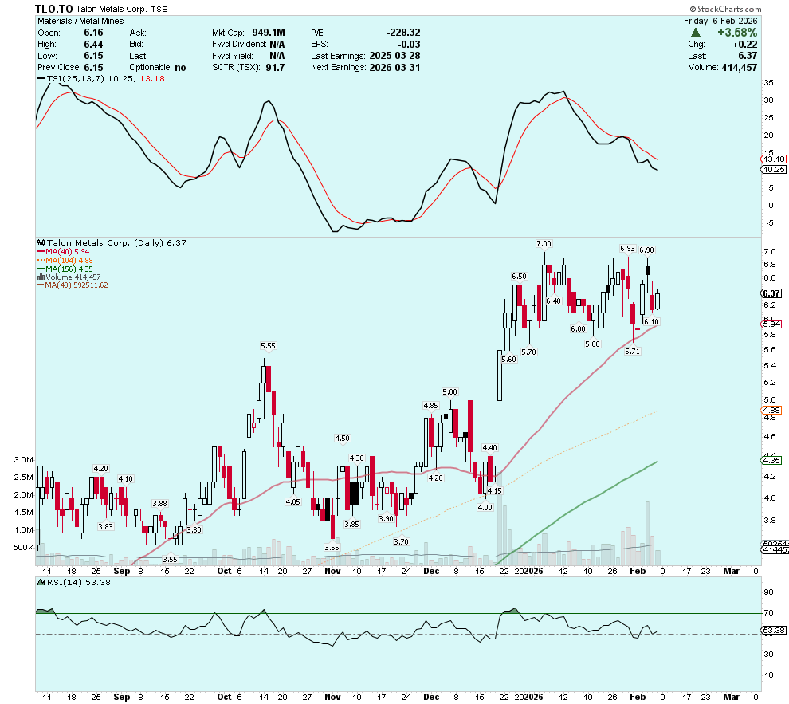Click the Prev Close 6.15 value
Image resolution: width=789 pixels, height=704 pixels.
[x=93, y=68]
